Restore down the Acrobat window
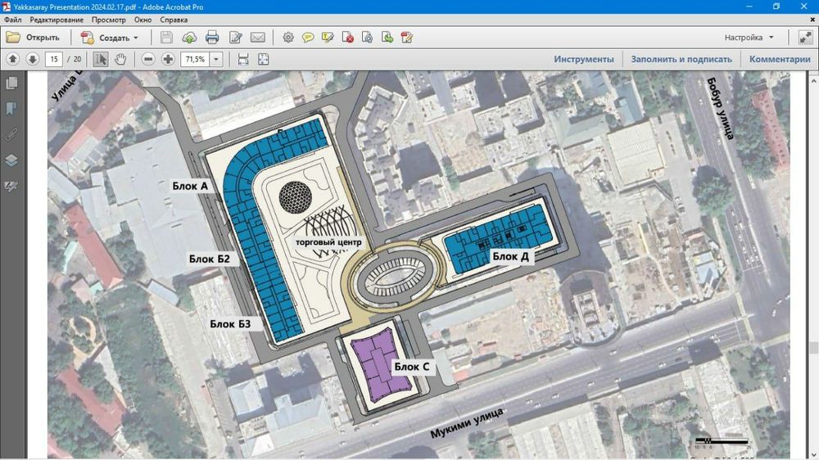 776,7
